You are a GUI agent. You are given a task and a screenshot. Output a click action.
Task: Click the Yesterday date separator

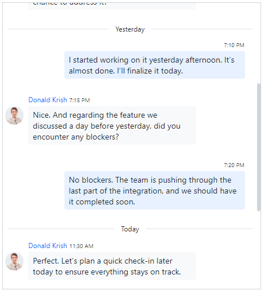pos(130,29)
